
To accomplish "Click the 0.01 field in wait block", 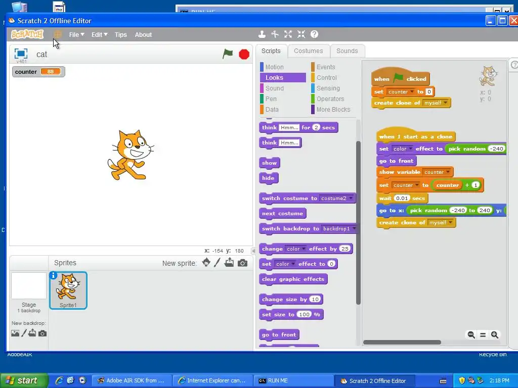I will [402, 198].
